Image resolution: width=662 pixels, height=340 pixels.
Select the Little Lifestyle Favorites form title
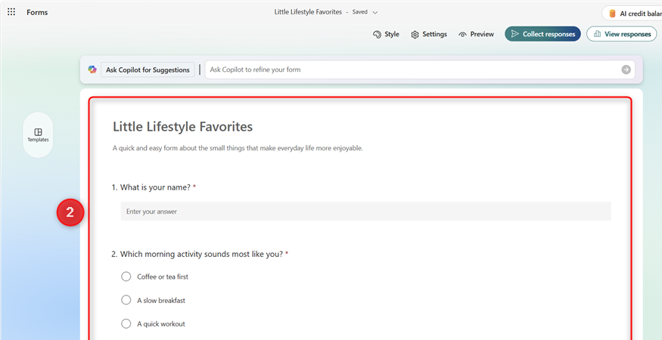(x=183, y=126)
